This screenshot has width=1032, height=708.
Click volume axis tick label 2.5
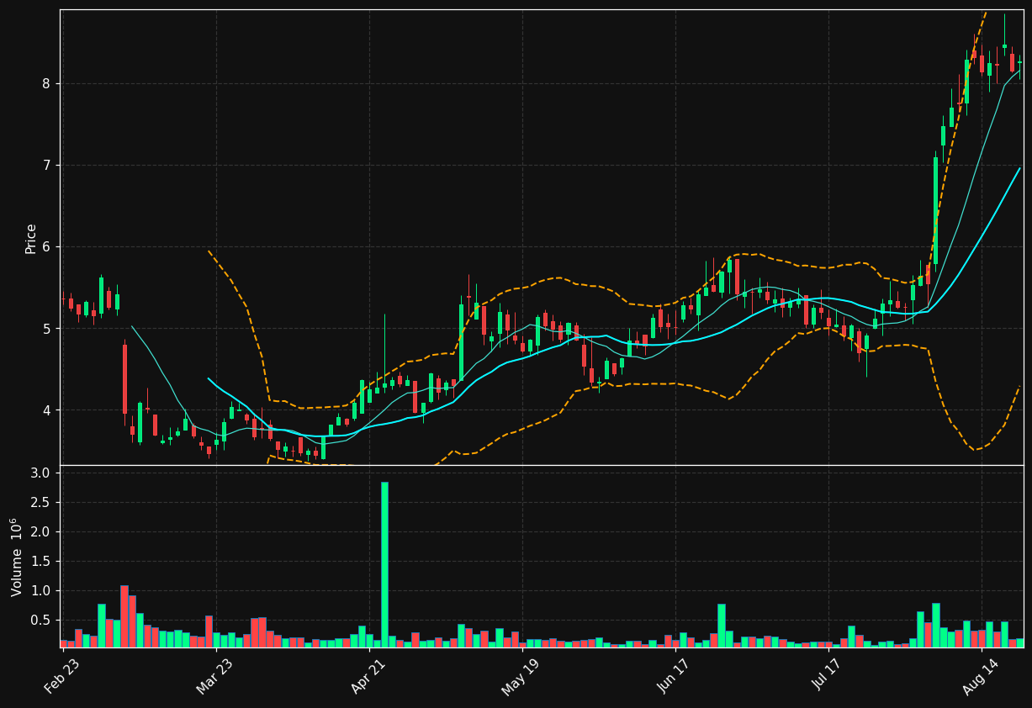pos(41,503)
